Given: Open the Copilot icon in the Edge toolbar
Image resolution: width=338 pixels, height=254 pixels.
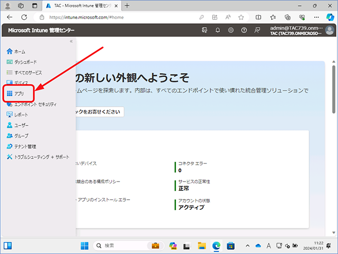Looking at the screenshot, I should (x=330, y=17).
